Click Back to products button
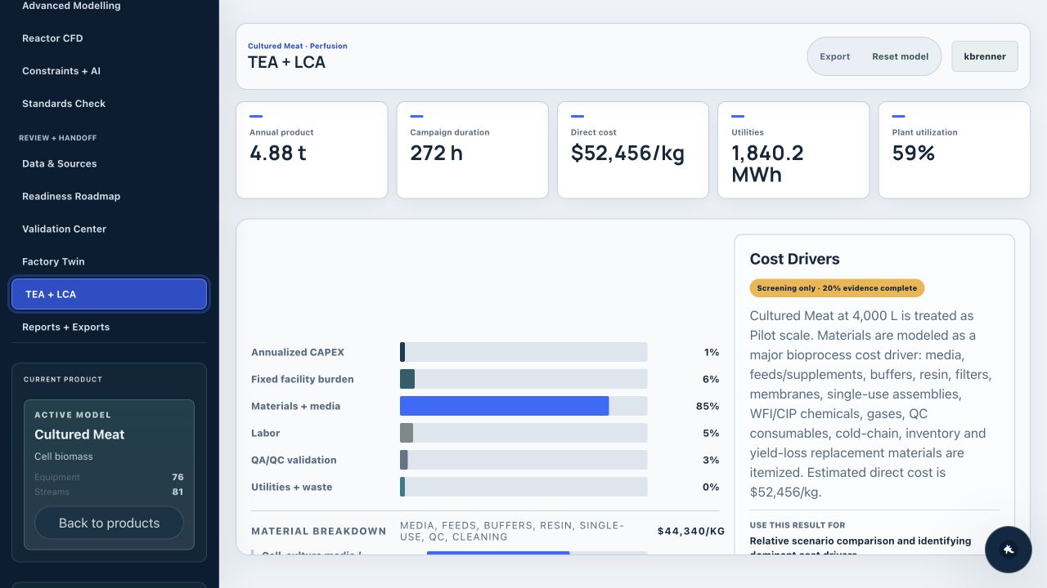This screenshot has height=588, width=1047. click(109, 523)
